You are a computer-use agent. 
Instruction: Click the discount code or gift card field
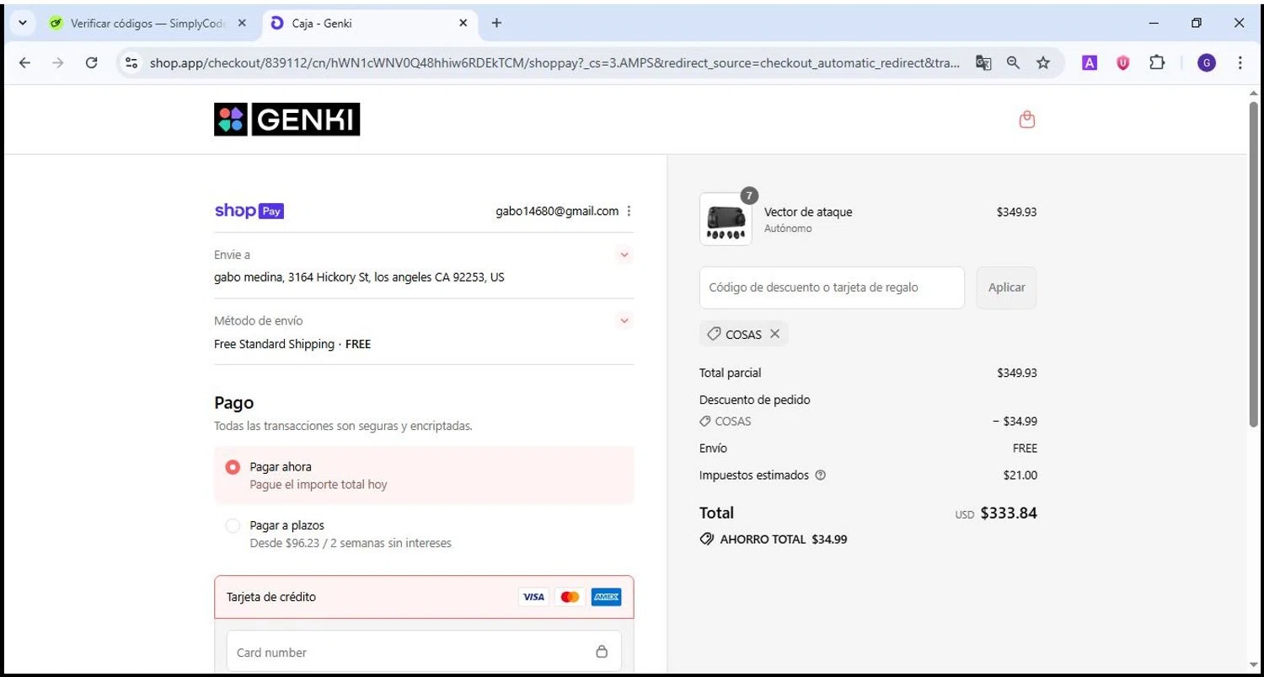click(832, 287)
